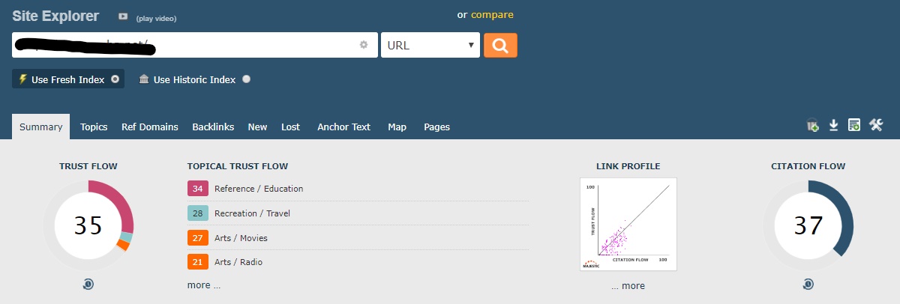This screenshot has width=900, height=304.
Task: Select the Use Historic Index radio button
Action: pos(247,79)
